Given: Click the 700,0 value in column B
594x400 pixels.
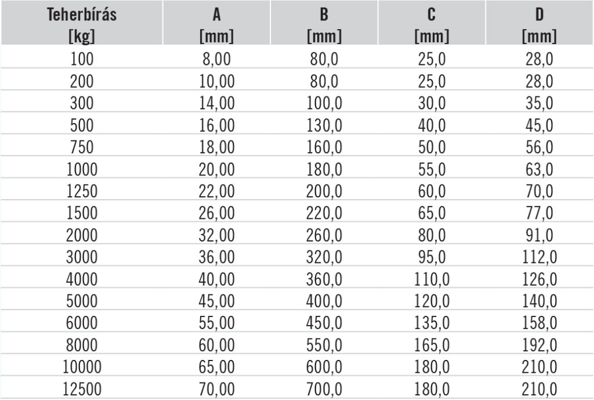Looking at the screenshot, I should [x=324, y=390].
